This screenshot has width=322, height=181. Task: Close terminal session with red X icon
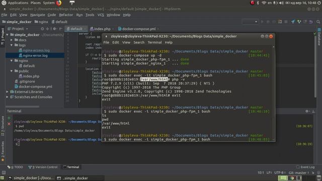click(9, 124)
